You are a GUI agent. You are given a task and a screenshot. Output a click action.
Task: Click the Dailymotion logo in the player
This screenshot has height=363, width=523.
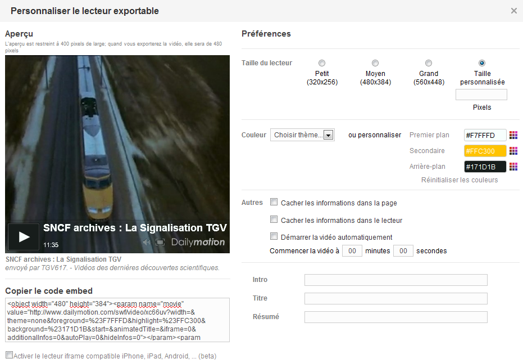pos(198,242)
